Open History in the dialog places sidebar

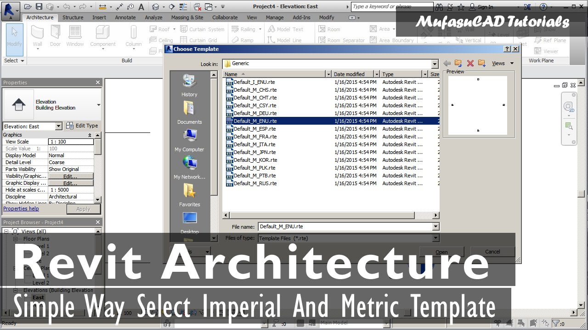(x=189, y=85)
